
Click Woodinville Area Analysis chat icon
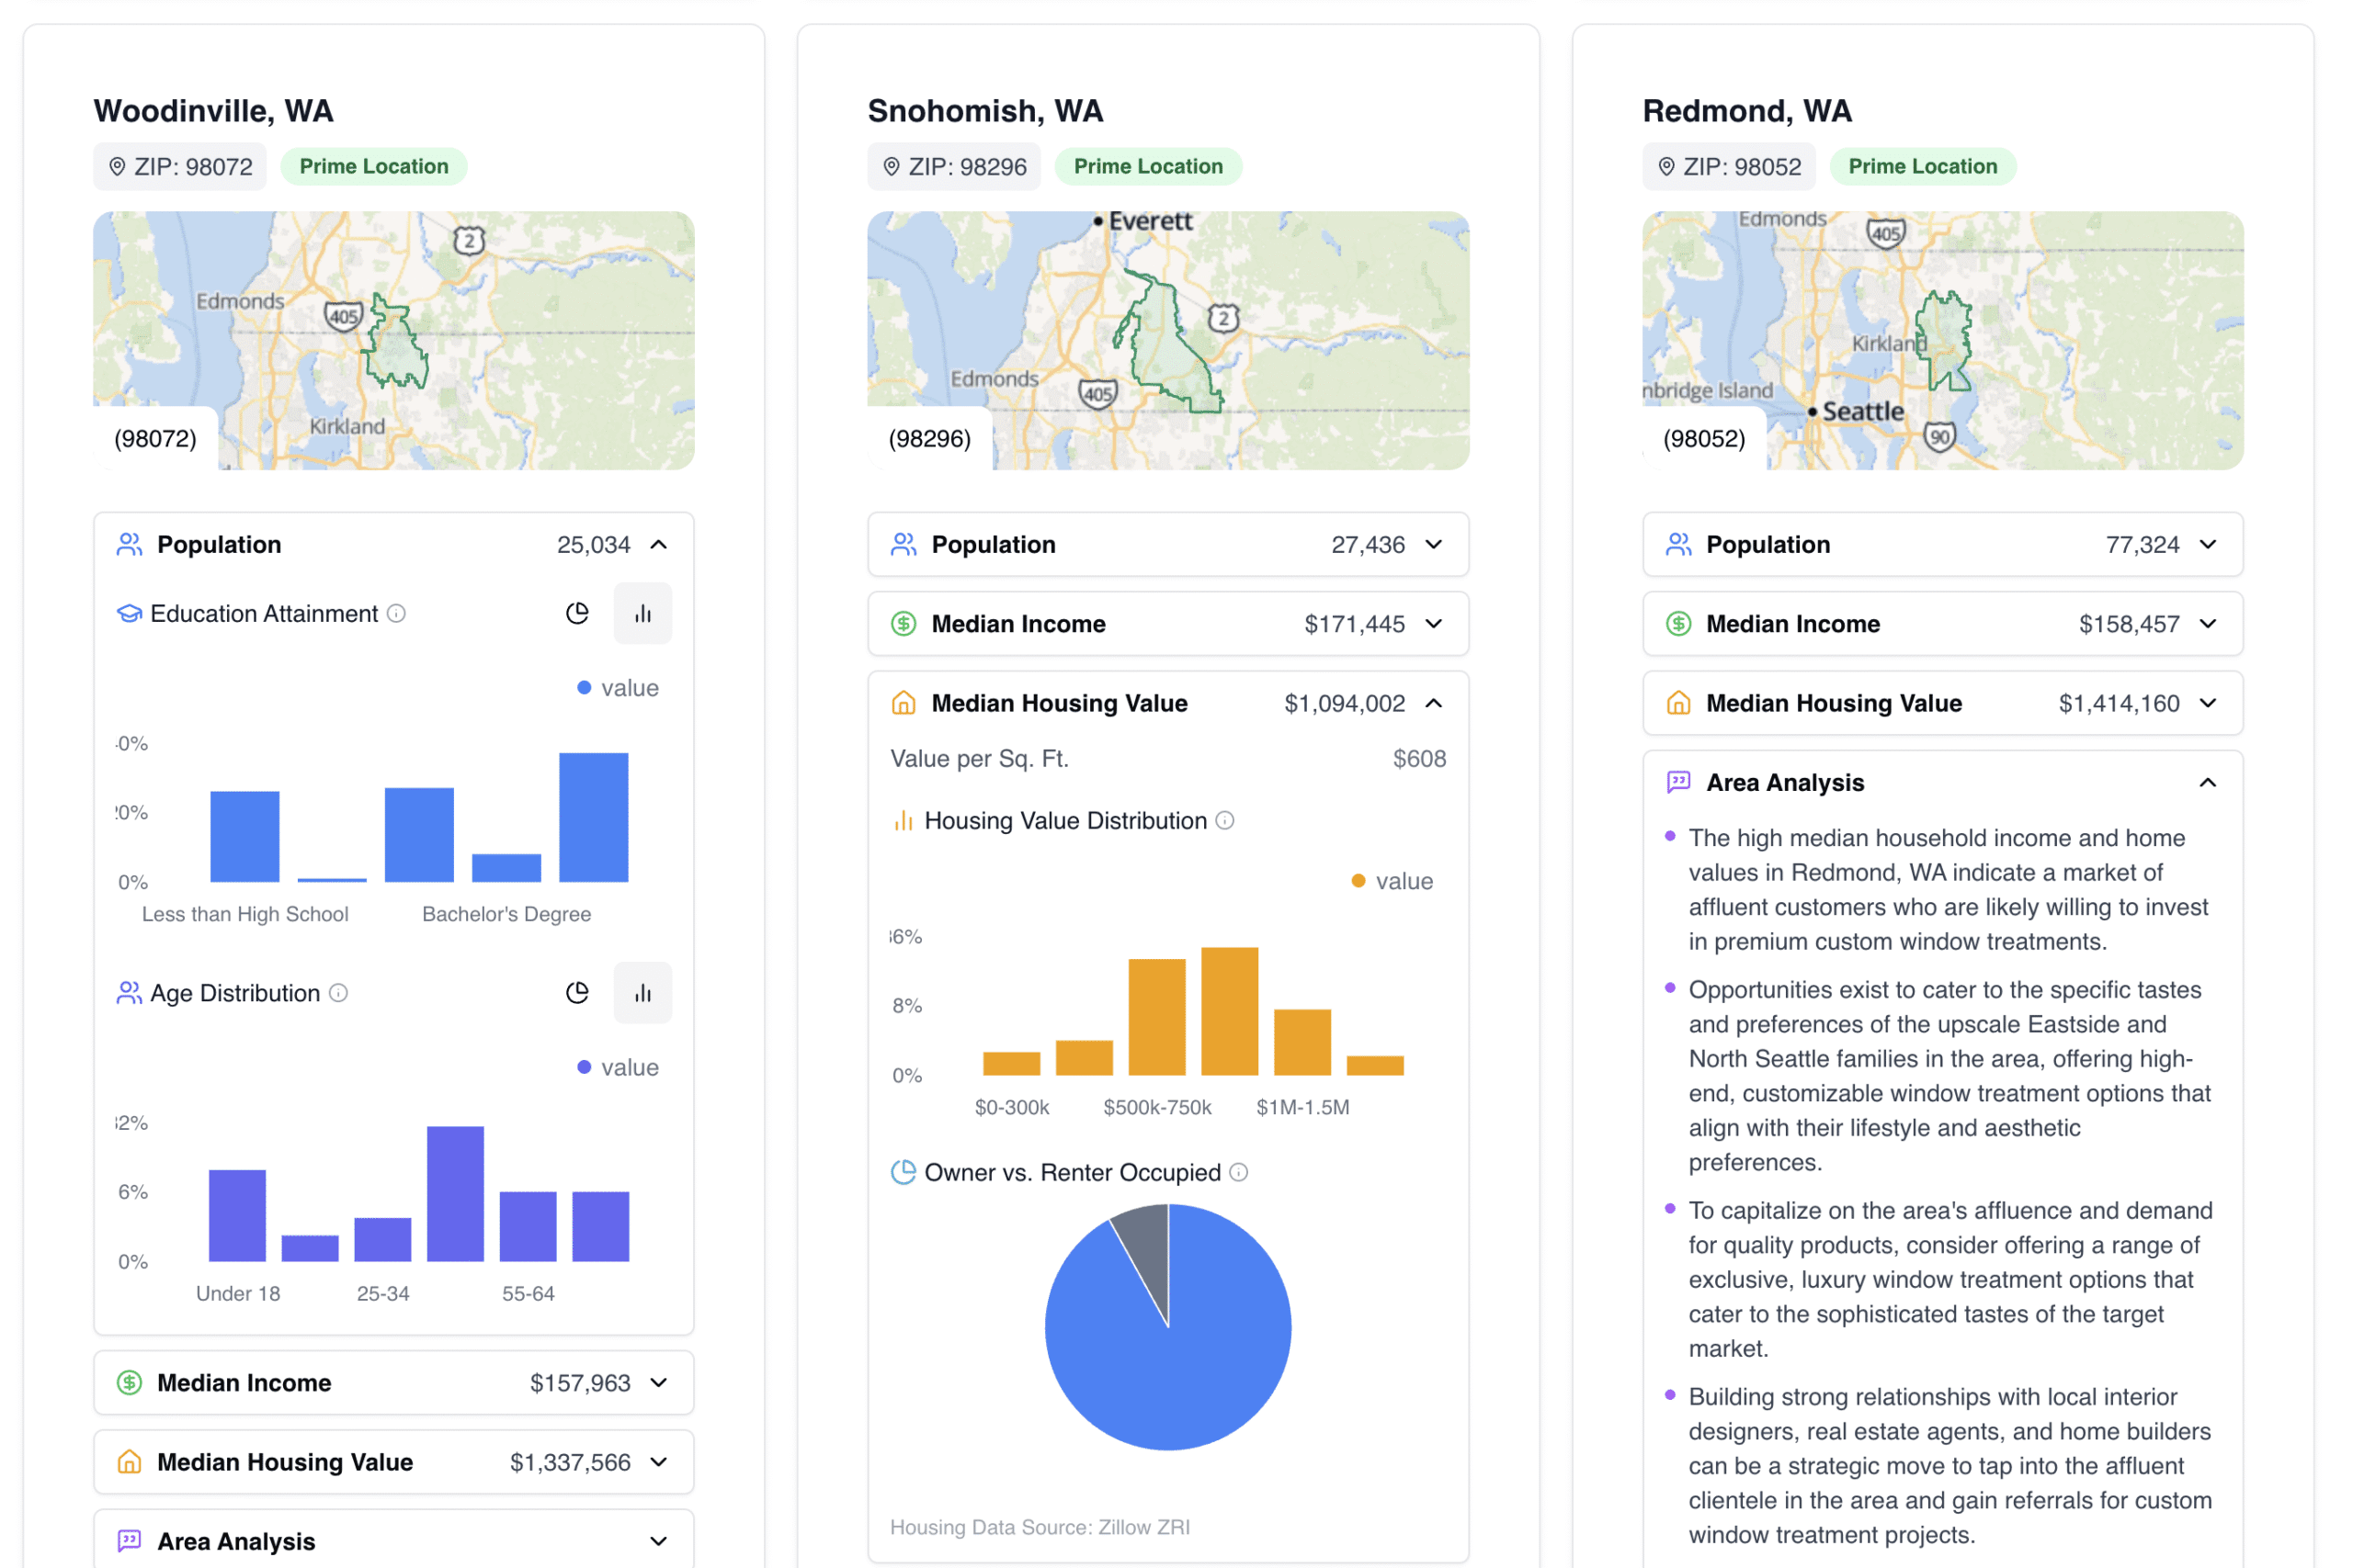(x=130, y=1541)
